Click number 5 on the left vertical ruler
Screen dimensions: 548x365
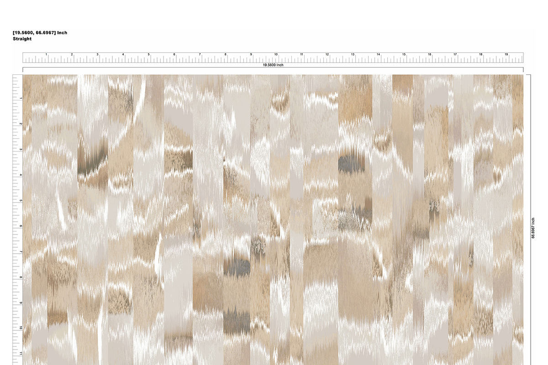pyautogui.click(x=21, y=200)
